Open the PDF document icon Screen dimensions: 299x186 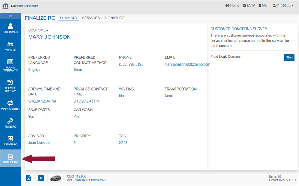[x=29, y=178]
